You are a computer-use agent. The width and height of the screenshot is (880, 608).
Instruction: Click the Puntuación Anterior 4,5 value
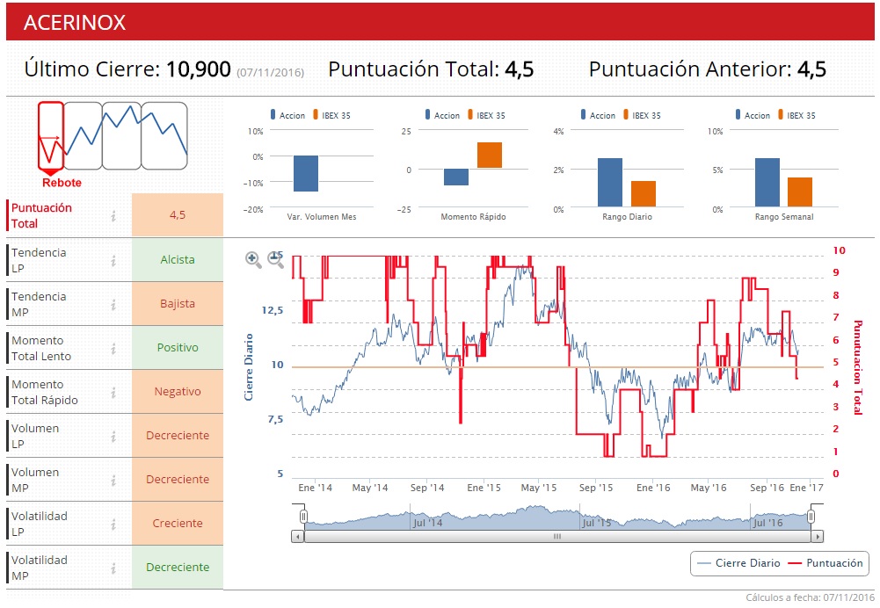tap(811, 69)
